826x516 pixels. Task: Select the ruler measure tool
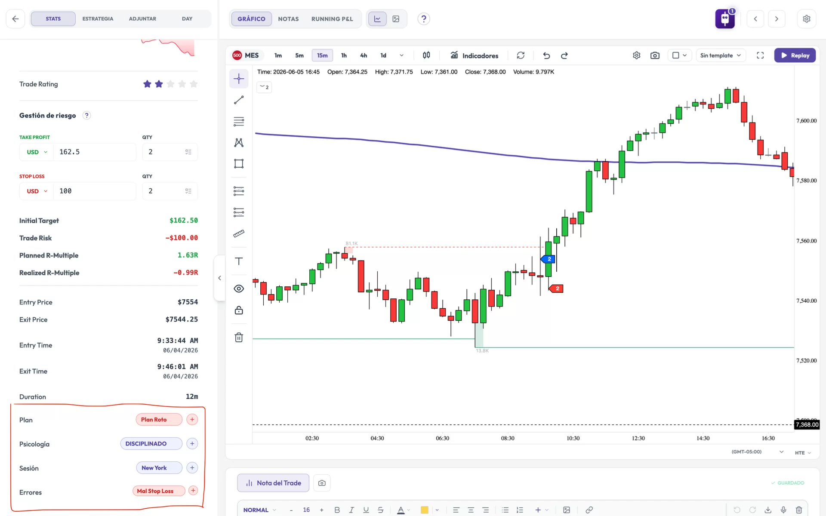point(239,233)
